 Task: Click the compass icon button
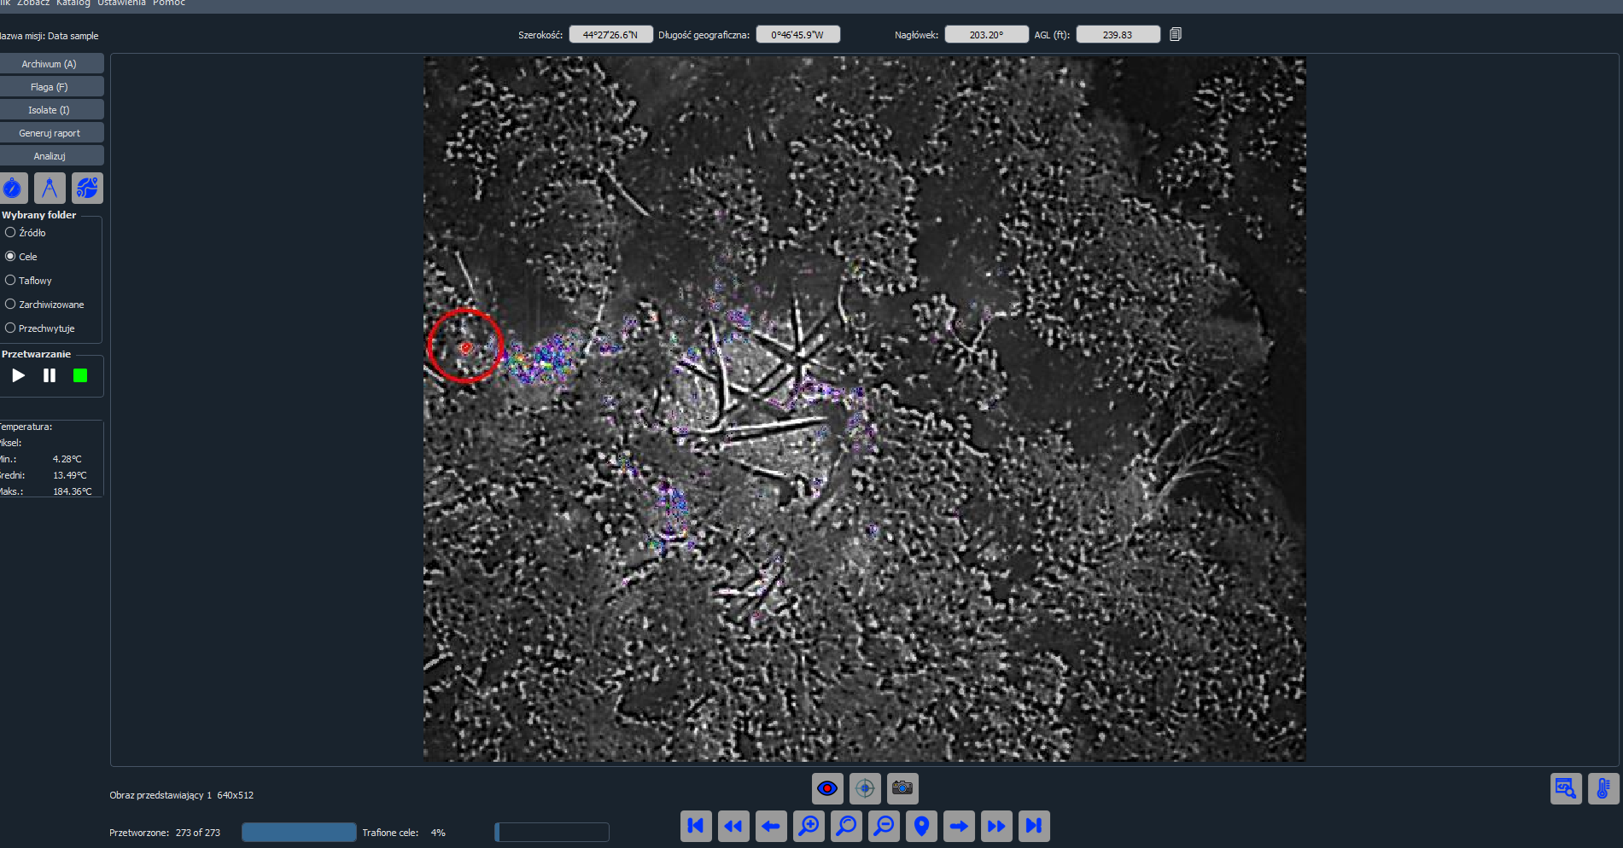(x=14, y=188)
